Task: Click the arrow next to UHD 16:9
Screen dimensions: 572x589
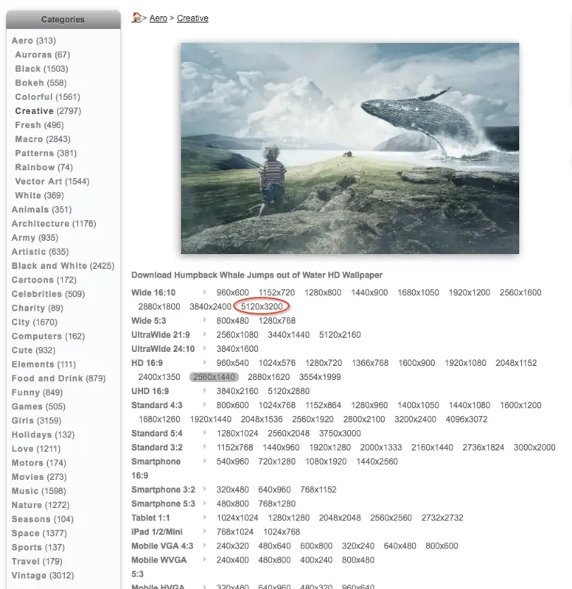Action: pyautogui.click(x=205, y=390)
